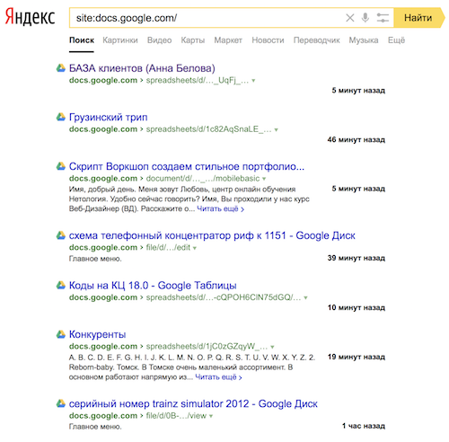The image size is (449, 442).
Task: Open the Переводчик tab
Action: tap(317, 40)
